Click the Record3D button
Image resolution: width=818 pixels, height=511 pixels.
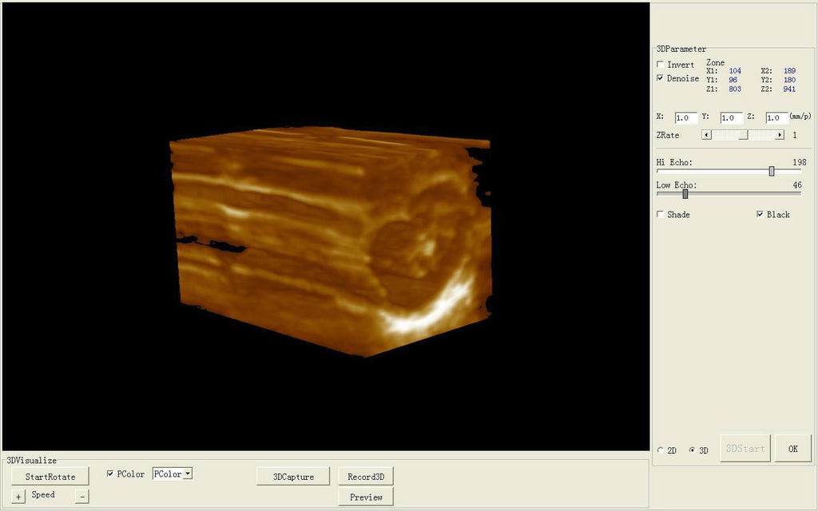tap(366, 477)
